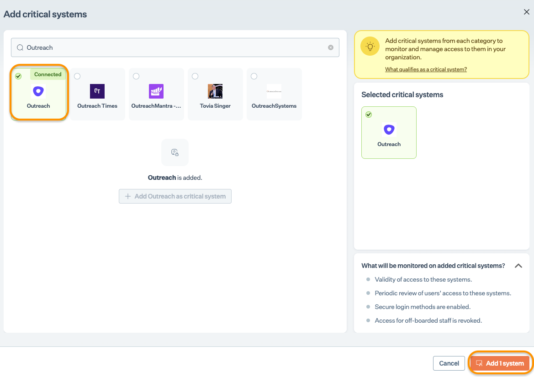Click the plus icon on Add Outreach button
The height and width of the screenshot is (377, 534).
pyautogui.click(x=128, y=196)
